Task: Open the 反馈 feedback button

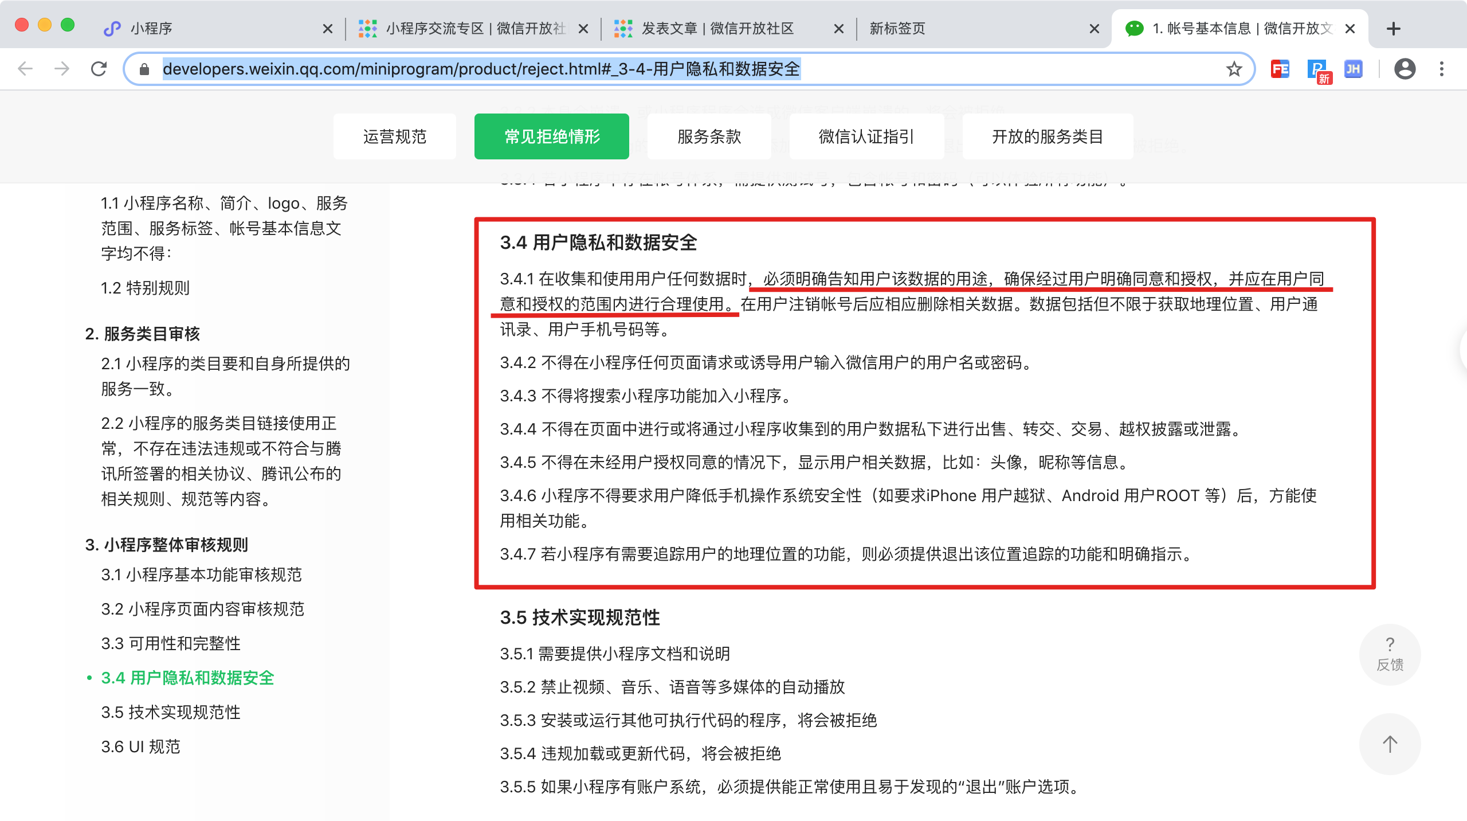Action: click(1390, 654)
